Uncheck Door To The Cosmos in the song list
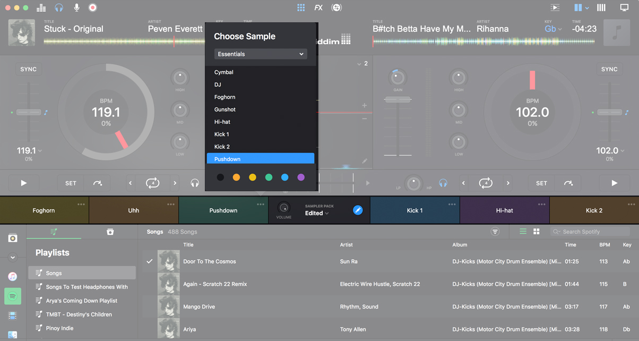The width and height of the screenshot is (639, 341). tap(149, 261)
